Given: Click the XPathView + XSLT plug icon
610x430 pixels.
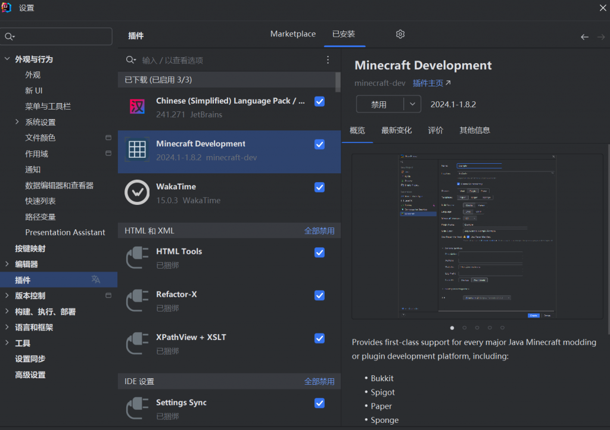Looking at the screenshot, I should click(x=138, y=343).
